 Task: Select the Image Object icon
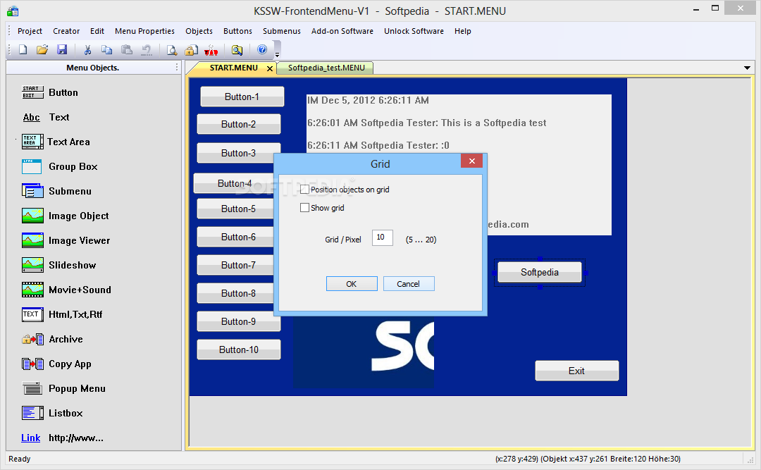coord(32,216)
